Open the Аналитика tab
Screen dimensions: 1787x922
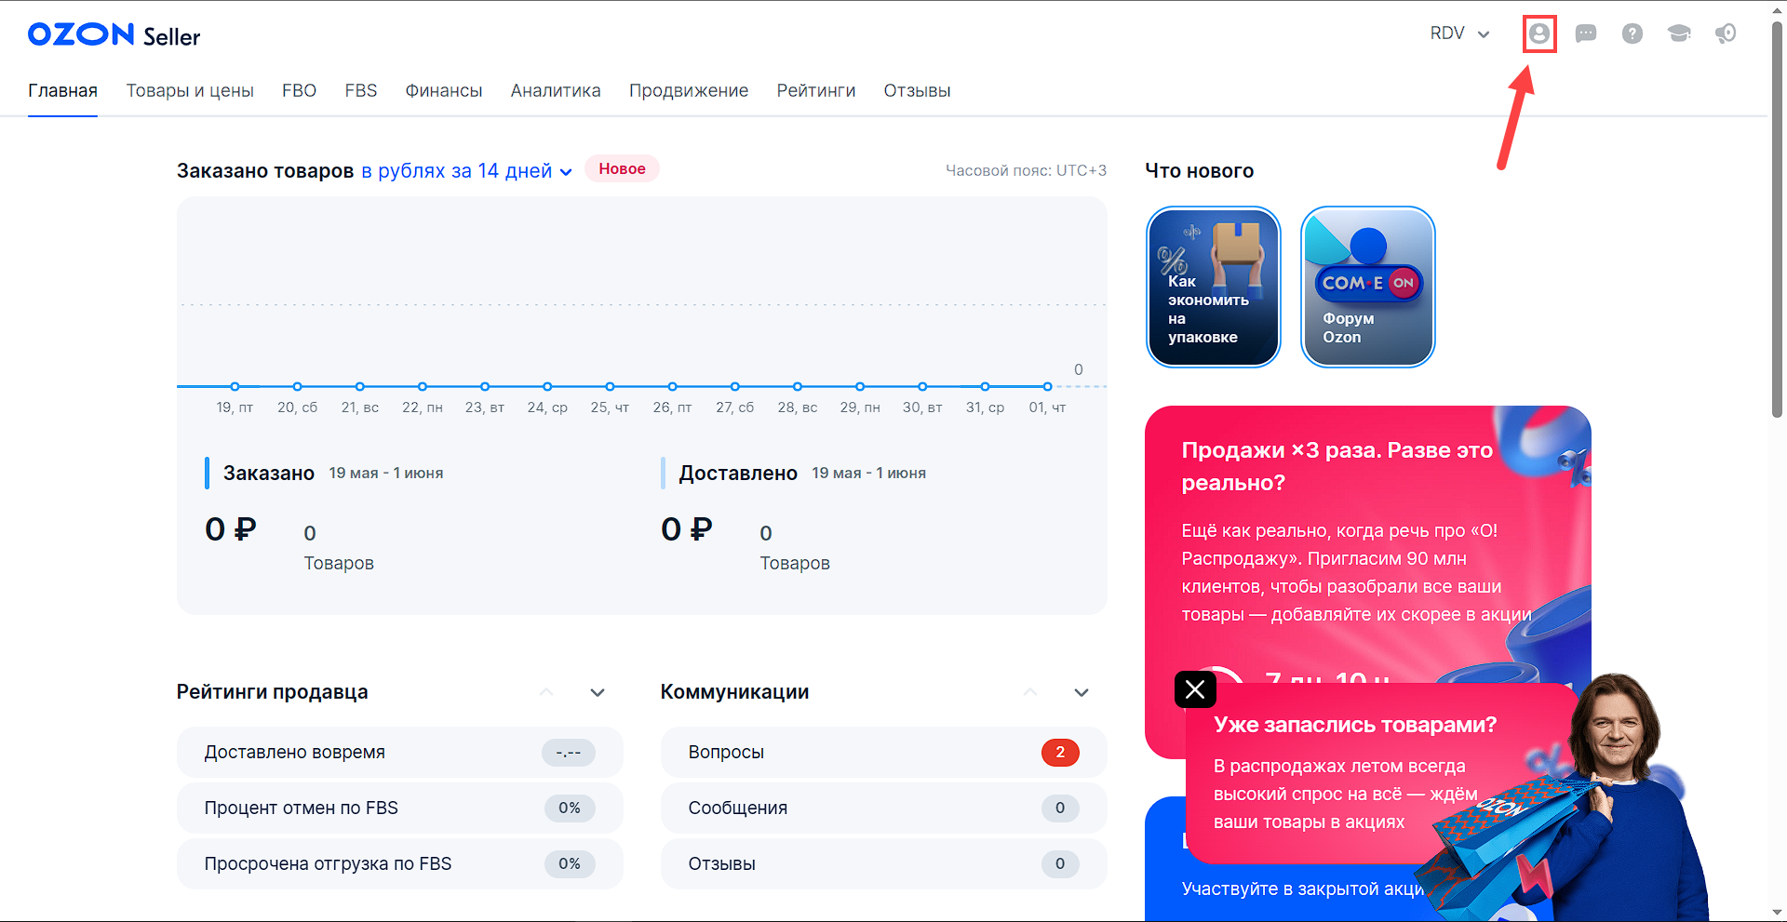pos(556,91)
